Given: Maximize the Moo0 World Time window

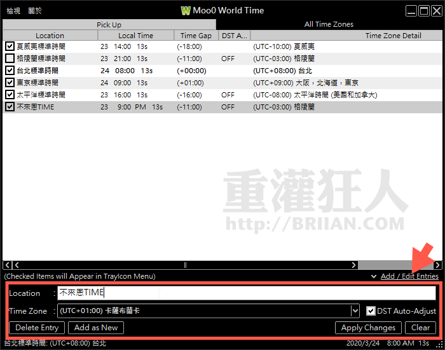Looking at the screenshot, I should coord(424,11).
